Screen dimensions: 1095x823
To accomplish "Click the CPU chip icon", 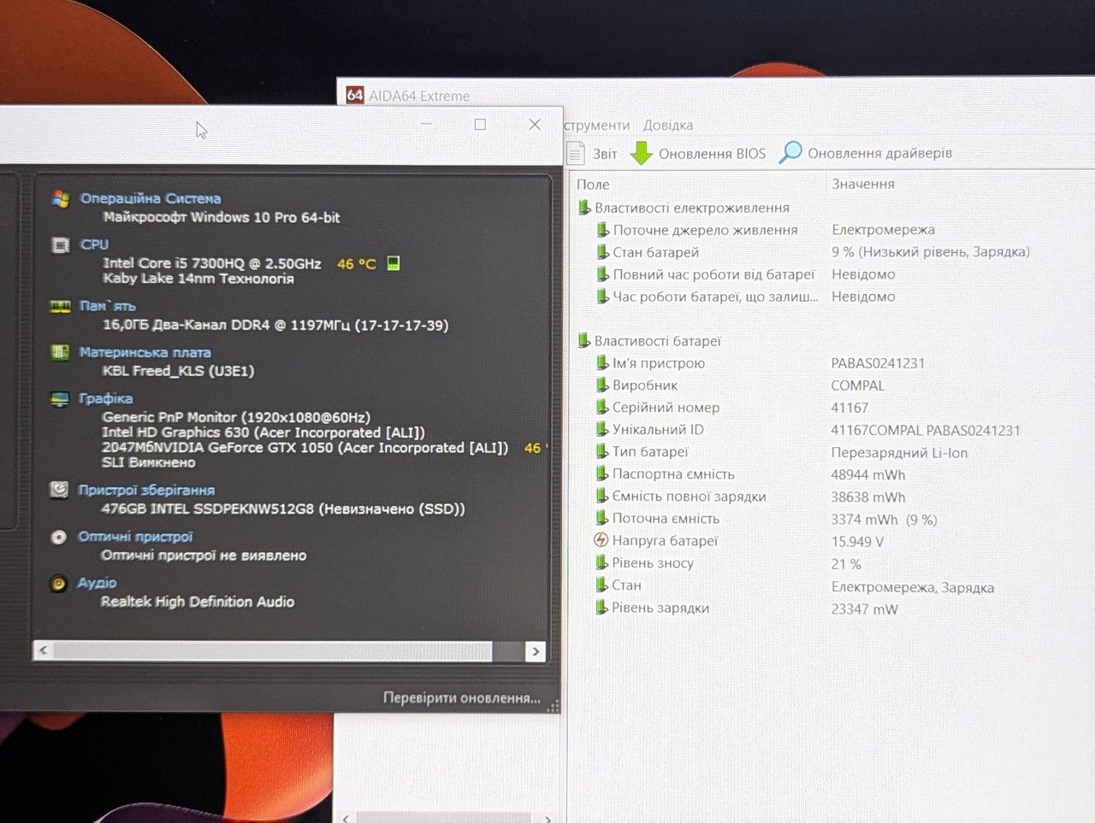I will coord(60,245).
